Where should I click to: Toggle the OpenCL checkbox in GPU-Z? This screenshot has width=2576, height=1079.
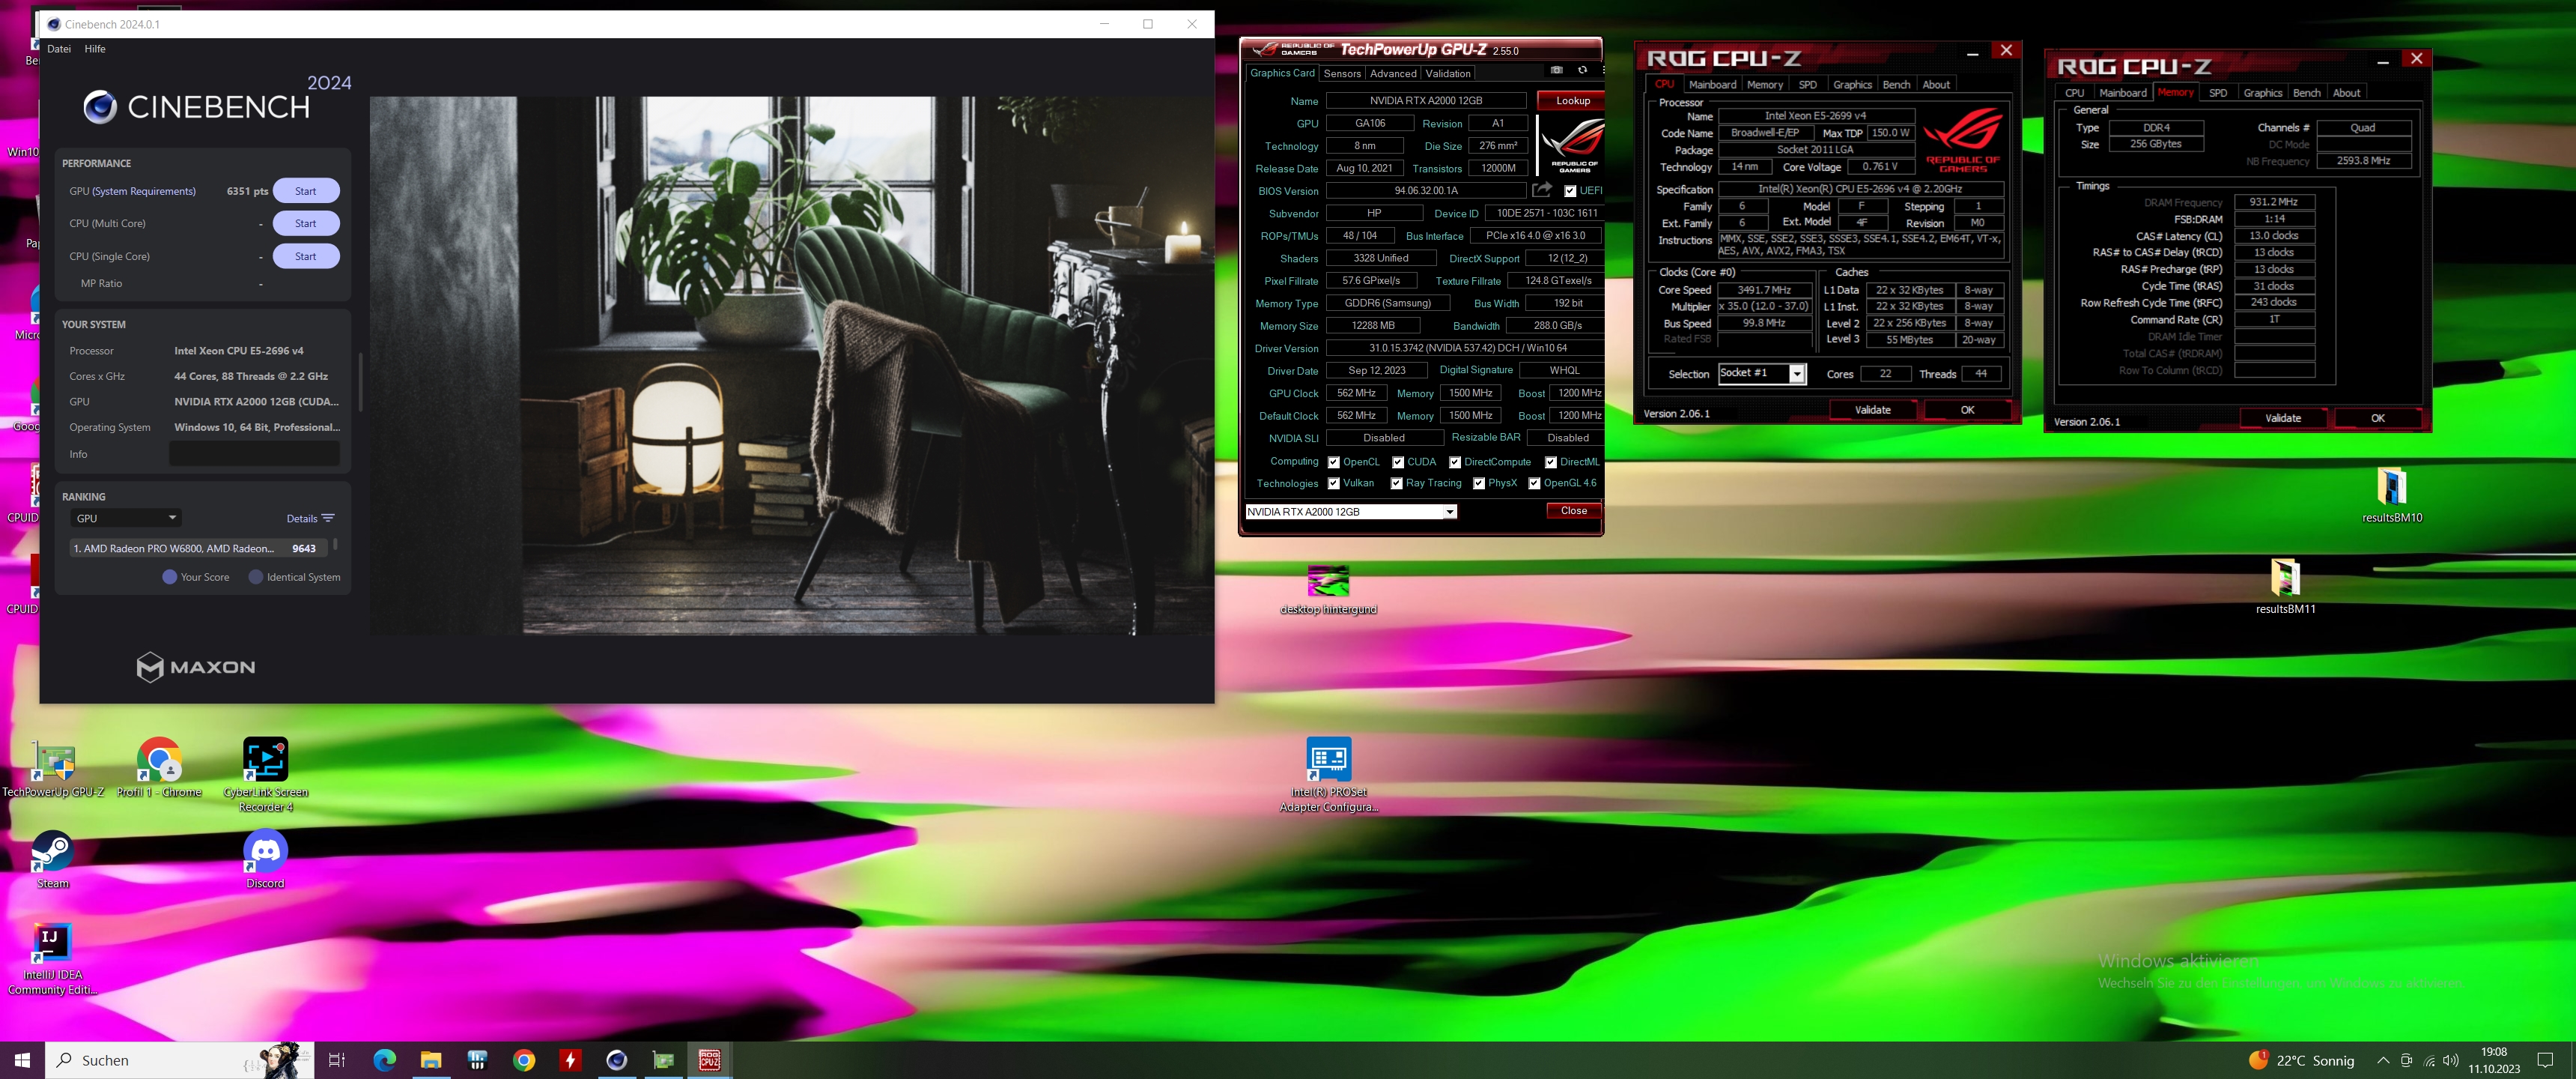pos(1333,462)
